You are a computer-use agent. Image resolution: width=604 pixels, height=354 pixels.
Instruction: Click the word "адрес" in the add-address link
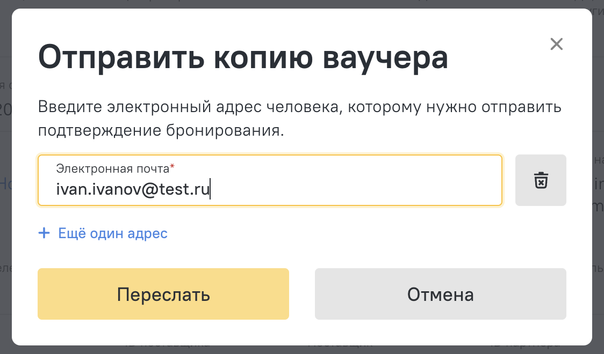pyautogui.click(x=148, y=234)
